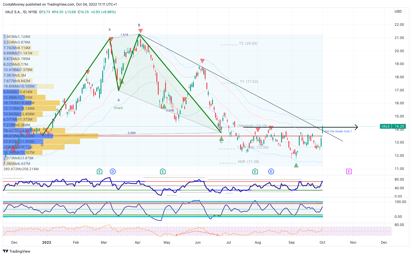Click the 'Will the break hold ?' annotation

tap(338, 131)
